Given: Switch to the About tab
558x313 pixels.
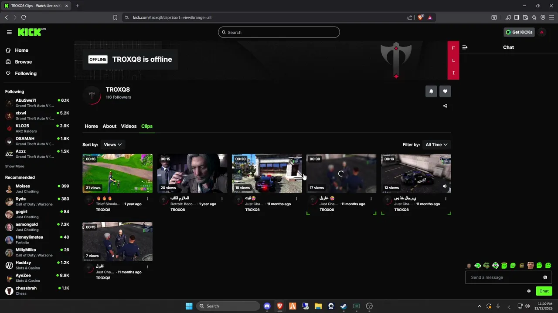Looking at the screenshot, I should tap(109, 126).
